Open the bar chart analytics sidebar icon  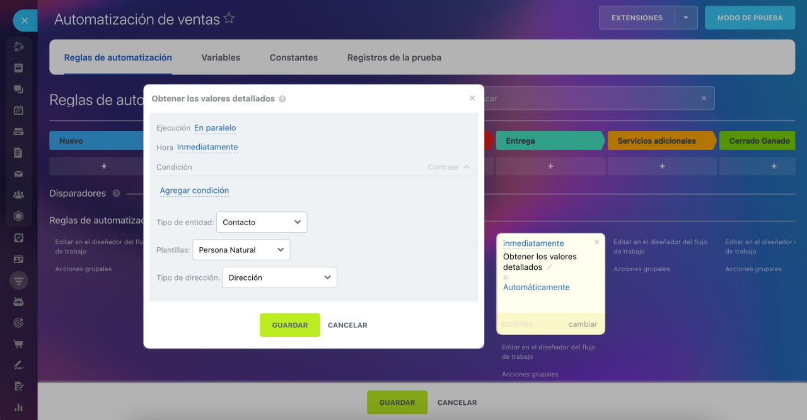pos(18,407)
